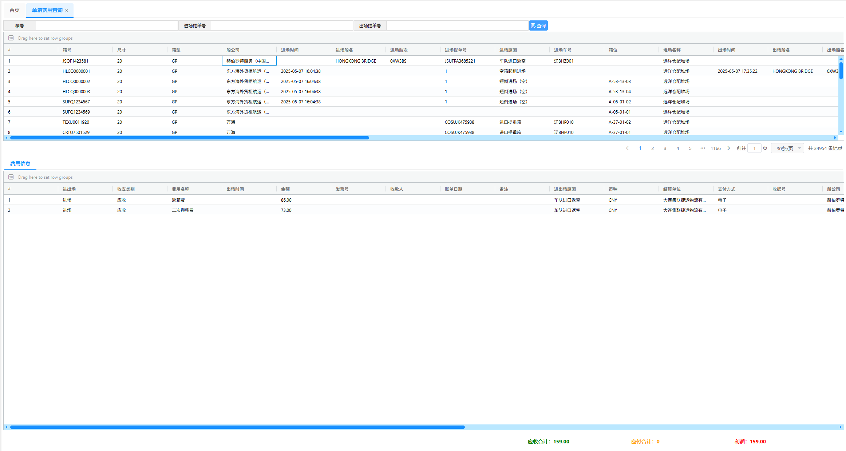Jump to last page 1166
The width and height of the screenshot is (846, 451).
[x=715, y=148]
